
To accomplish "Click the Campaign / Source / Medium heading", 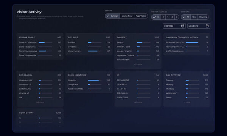I will [x=182, y=37].
